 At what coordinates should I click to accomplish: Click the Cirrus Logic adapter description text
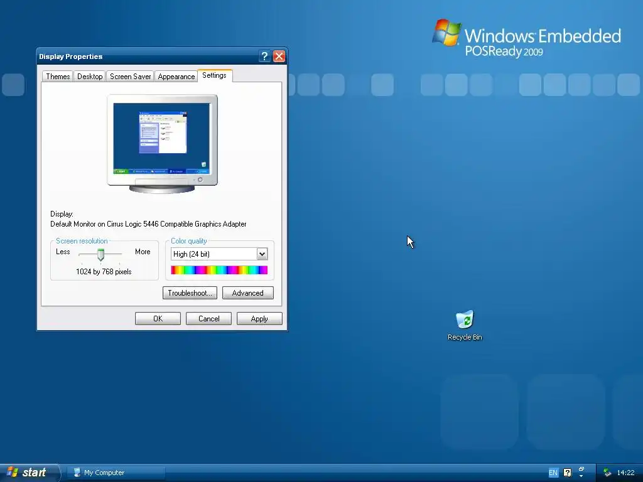tap(148, 224)
